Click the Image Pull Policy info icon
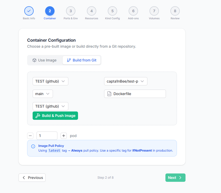This screenshot has width=221, height=193. 33,146
